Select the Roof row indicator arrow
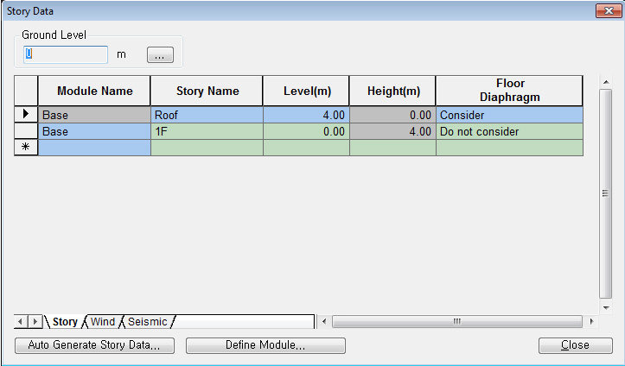The height and width of the screenshot is (366, 625). pyautogui.click(x=26, y=114)
